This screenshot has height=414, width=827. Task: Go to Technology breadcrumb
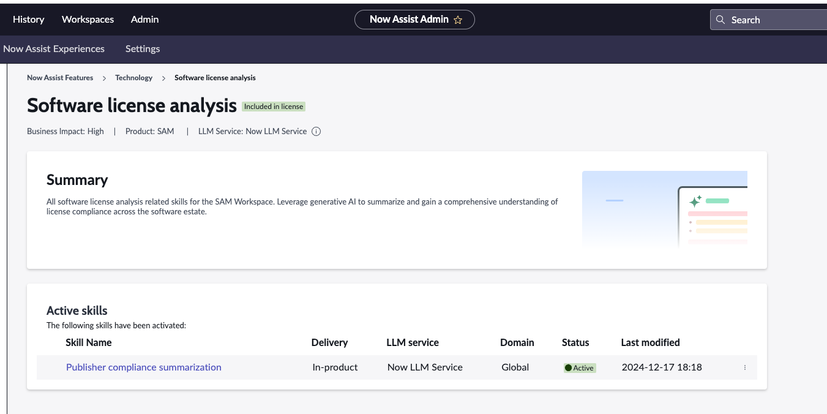click(x=133, y=78)
